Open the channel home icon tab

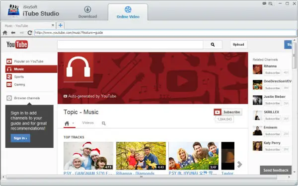point(67,124)
